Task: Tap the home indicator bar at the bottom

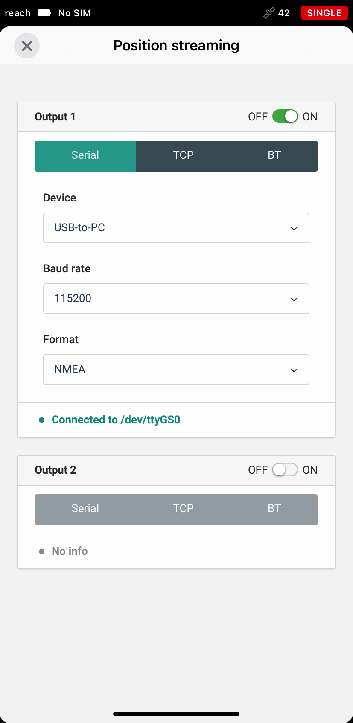Action: (x=176, y=714)
